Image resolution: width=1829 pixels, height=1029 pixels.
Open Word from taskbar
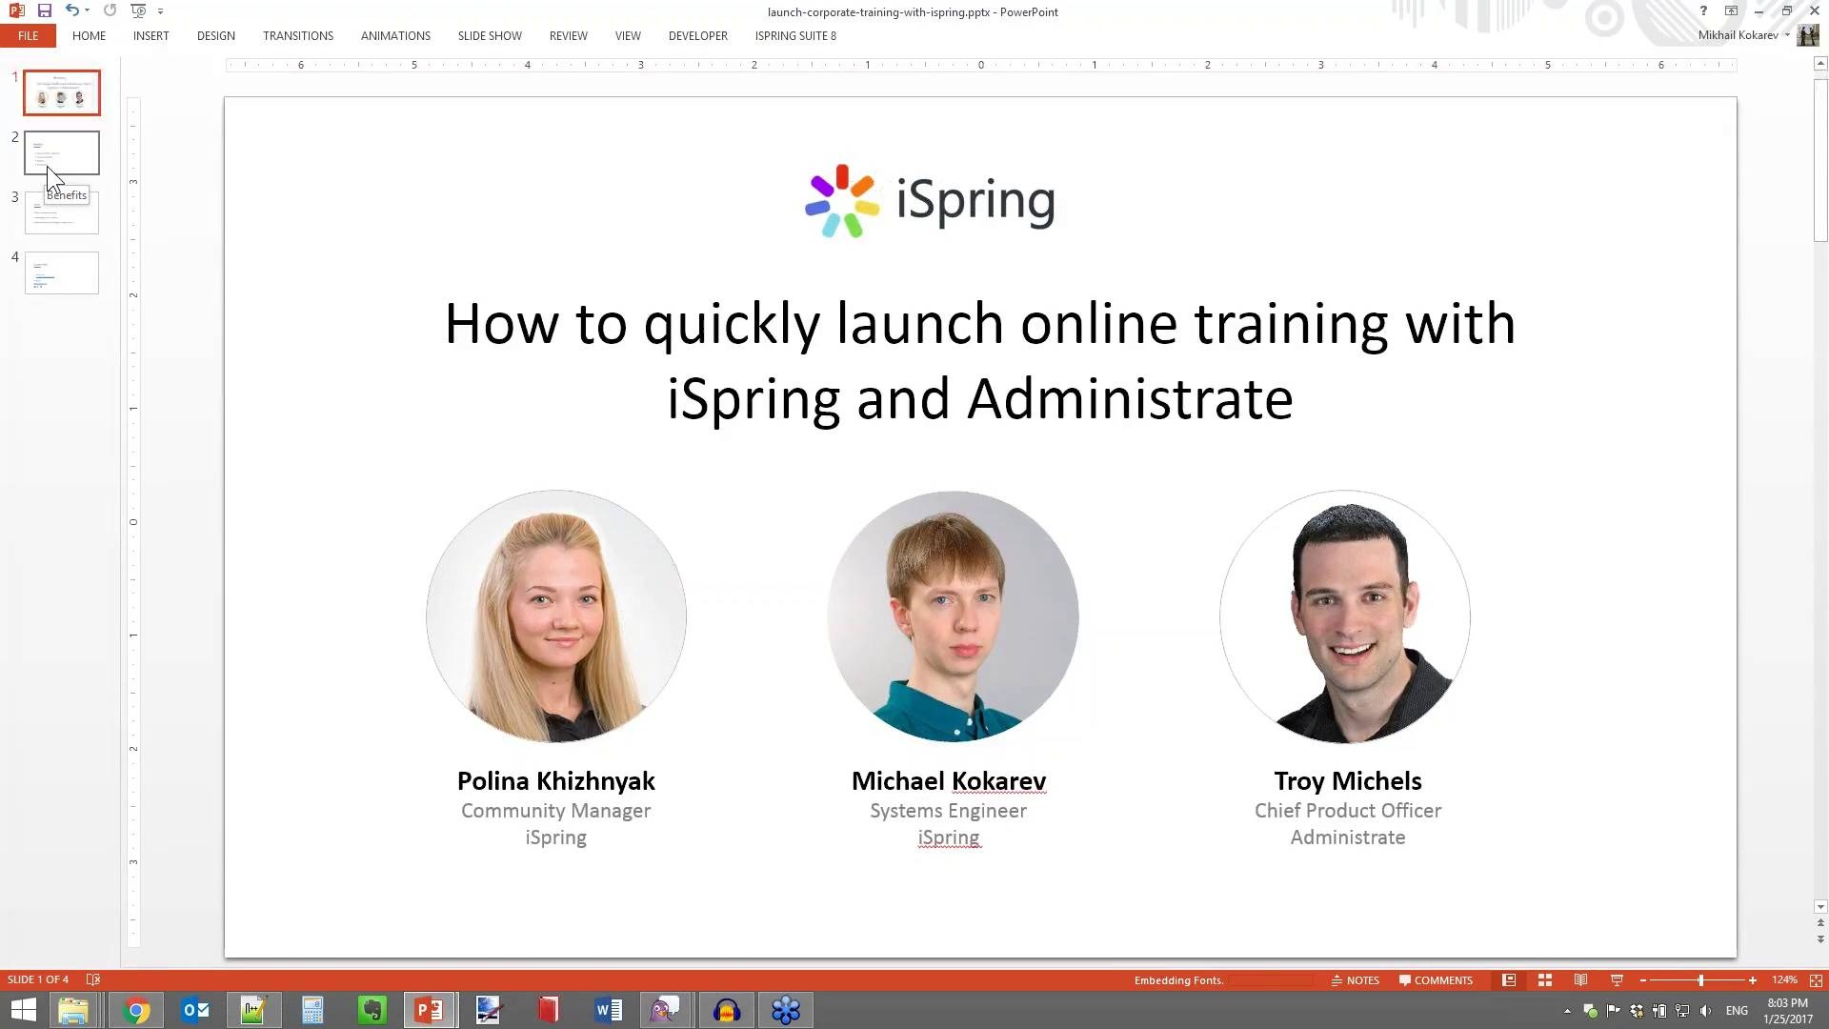(608, 1010)
